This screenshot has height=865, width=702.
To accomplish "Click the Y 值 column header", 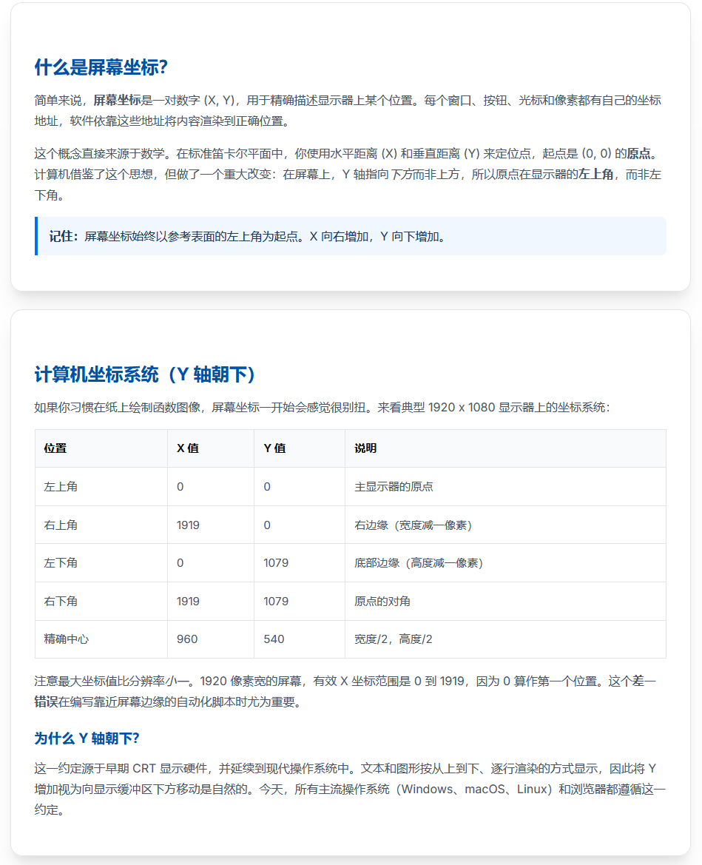I will [x=300, y=448].
